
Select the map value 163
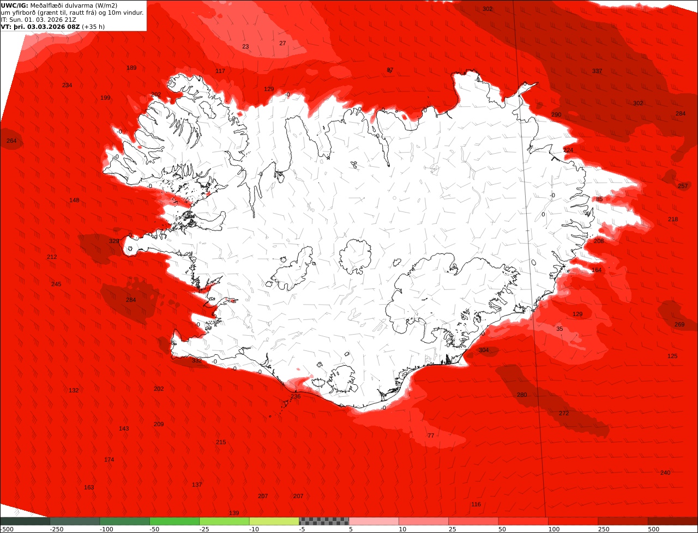(89, 488)
